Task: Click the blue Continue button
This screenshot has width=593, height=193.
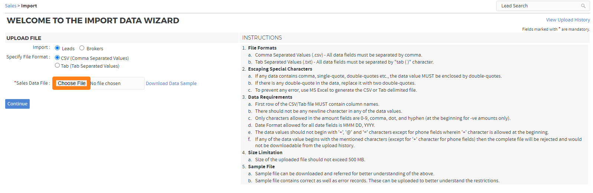Action: coord(17,104)
